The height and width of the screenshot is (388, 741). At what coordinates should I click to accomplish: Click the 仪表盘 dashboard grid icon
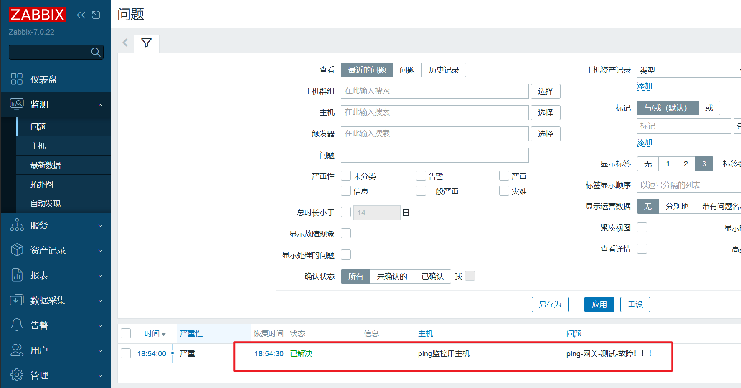17,79
